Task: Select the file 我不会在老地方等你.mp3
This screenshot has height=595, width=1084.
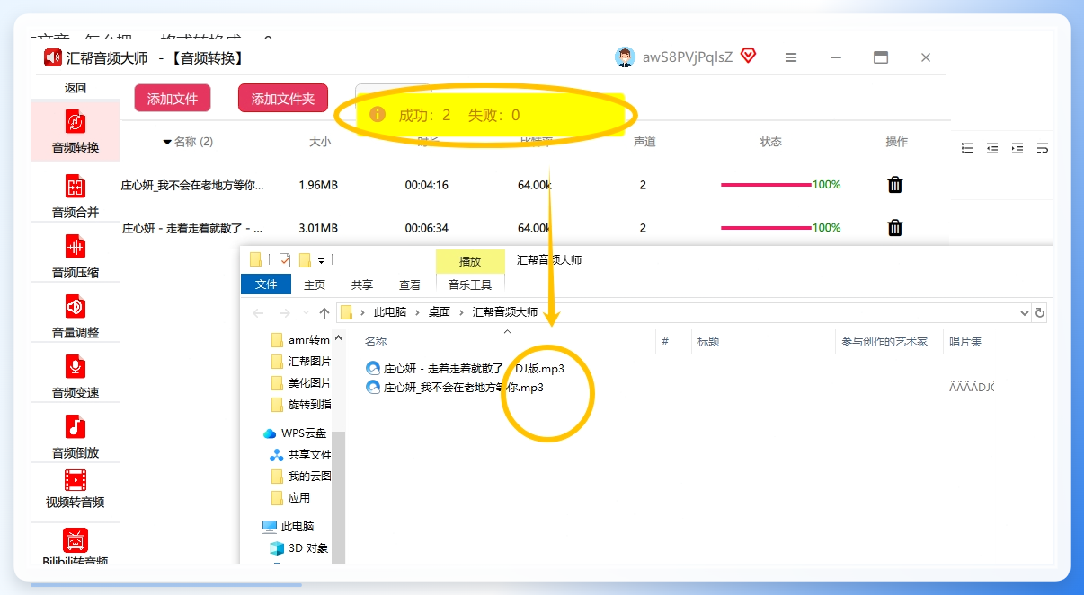Action: tap(455, 388)
